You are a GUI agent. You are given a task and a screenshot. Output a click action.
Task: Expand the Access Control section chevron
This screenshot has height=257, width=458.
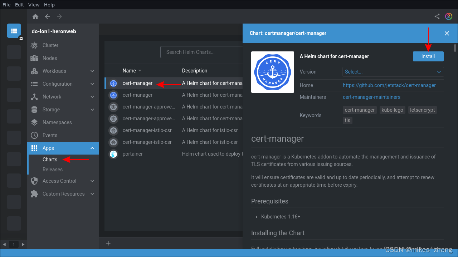[92, 181]
